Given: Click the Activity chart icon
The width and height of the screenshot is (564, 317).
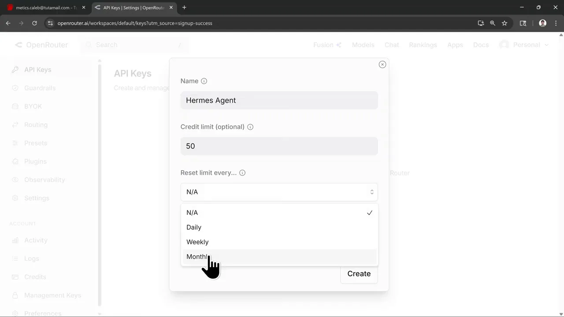Looking at the screenshot, I should (x=15, y=240).
